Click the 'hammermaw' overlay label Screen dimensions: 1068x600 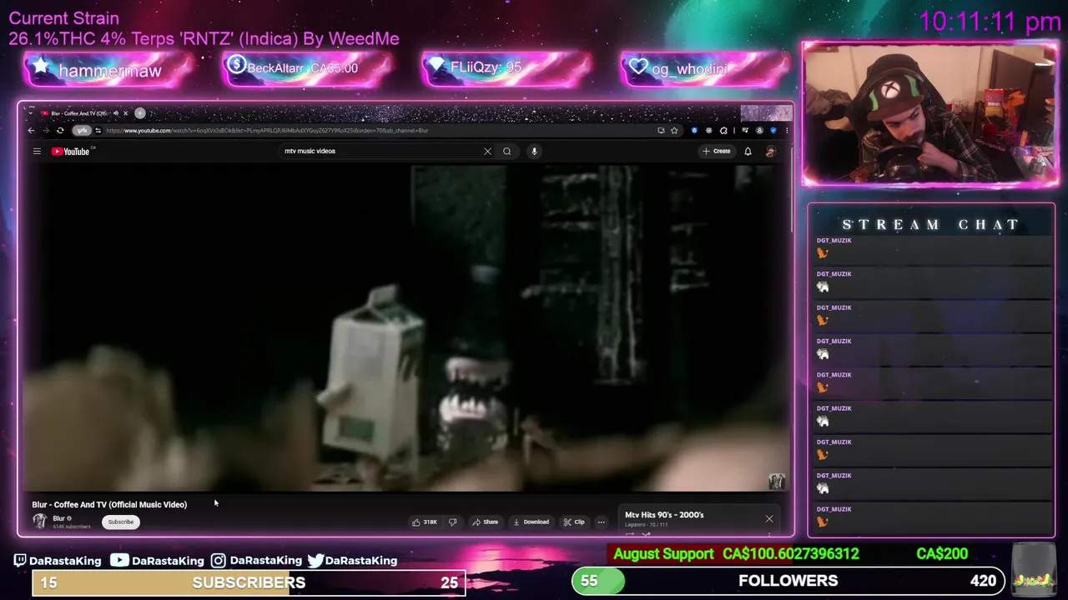click(x=109, y=71)
